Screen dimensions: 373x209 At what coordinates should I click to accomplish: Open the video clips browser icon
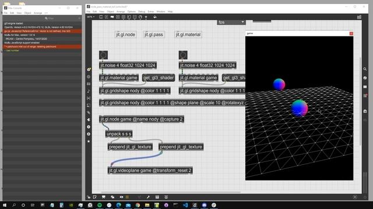[89, 98]
